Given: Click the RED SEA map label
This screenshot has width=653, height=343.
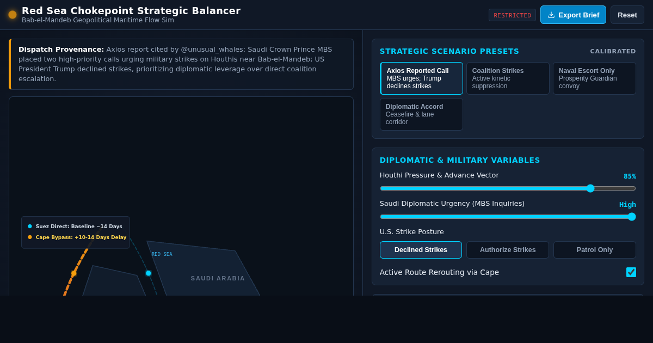Looking at the screenshot, I should pyautogui.click(x=162, y=254).
